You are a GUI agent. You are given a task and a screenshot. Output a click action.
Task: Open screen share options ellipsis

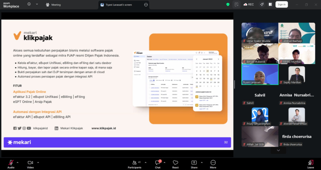(146, 5)
